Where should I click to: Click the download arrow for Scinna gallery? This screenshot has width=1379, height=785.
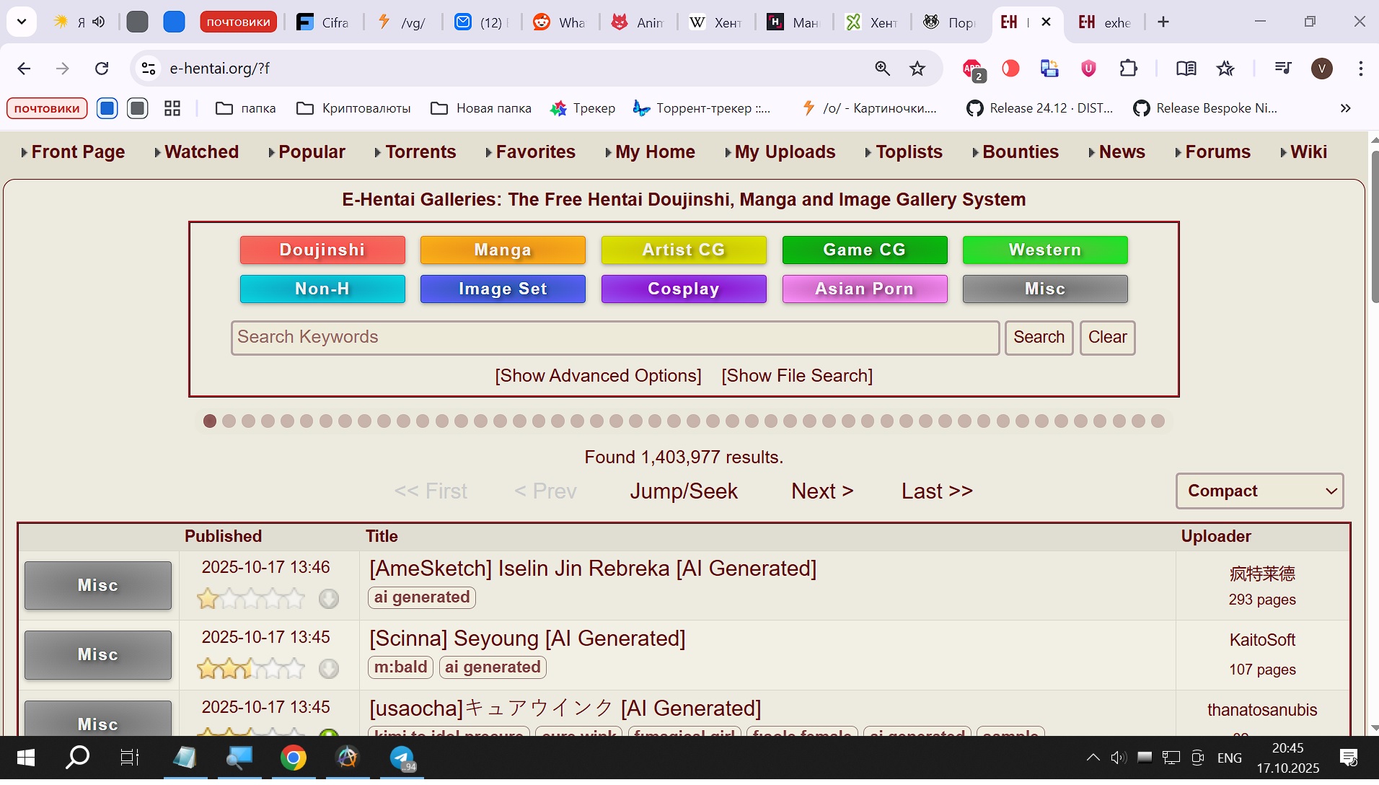pos(329,668)
